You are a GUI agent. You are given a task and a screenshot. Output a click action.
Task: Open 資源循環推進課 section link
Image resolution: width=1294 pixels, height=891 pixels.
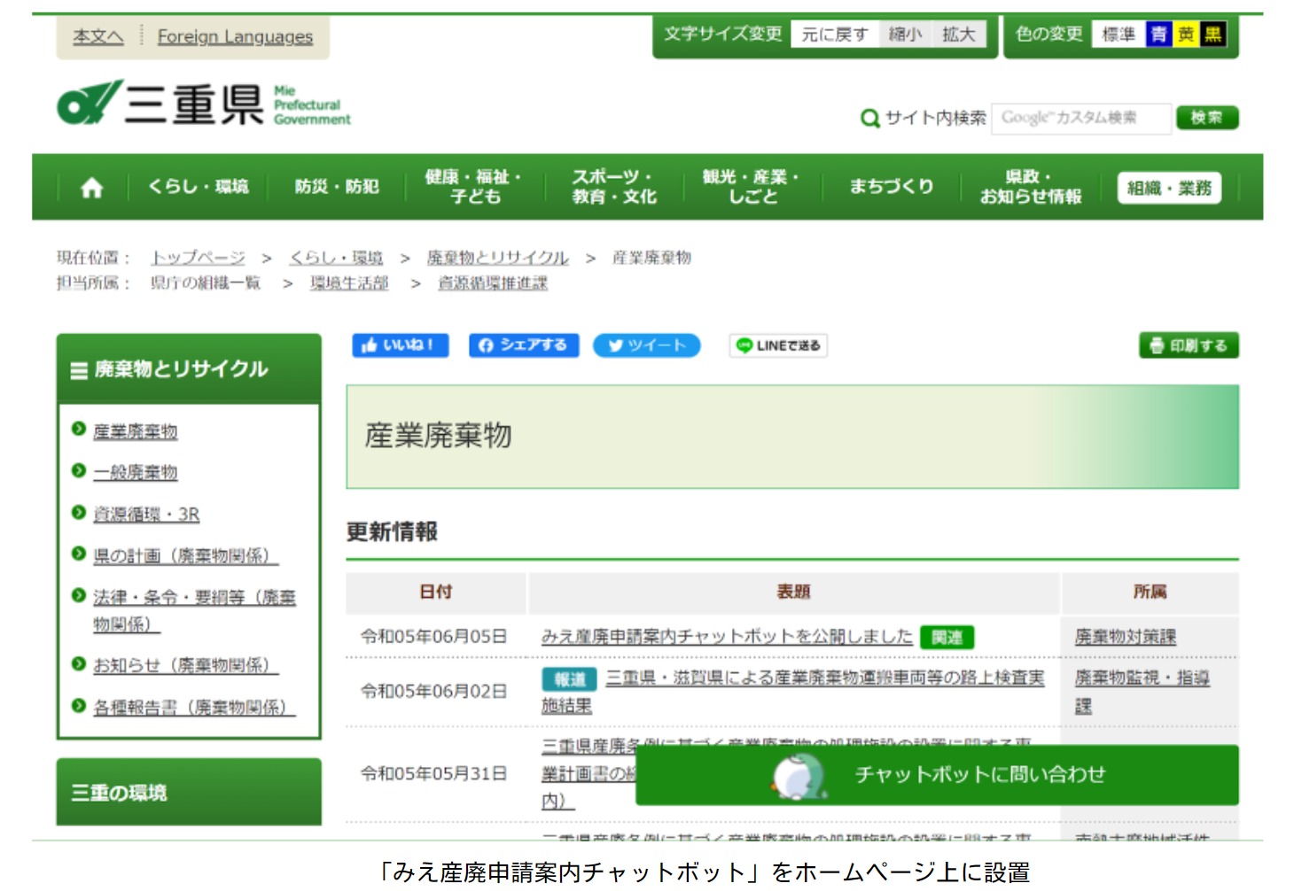point(493,283)
